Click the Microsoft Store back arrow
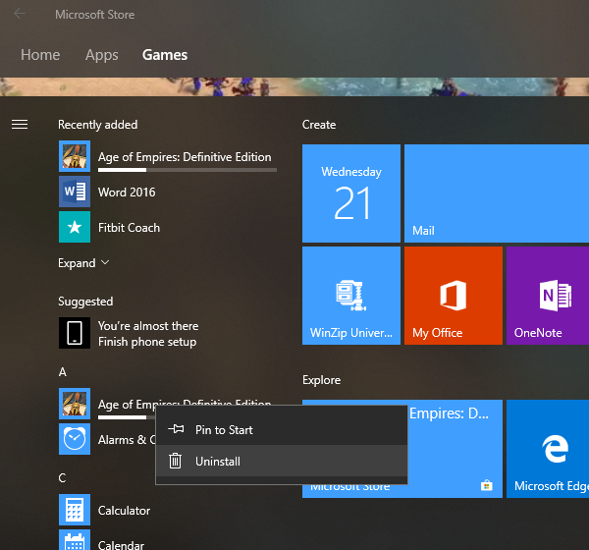The image size is (589, 550). [x=20, y=15]
